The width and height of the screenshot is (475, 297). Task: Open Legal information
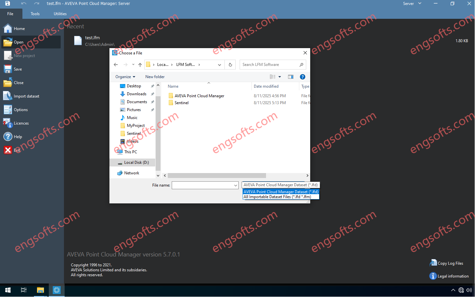coord(449,276)
